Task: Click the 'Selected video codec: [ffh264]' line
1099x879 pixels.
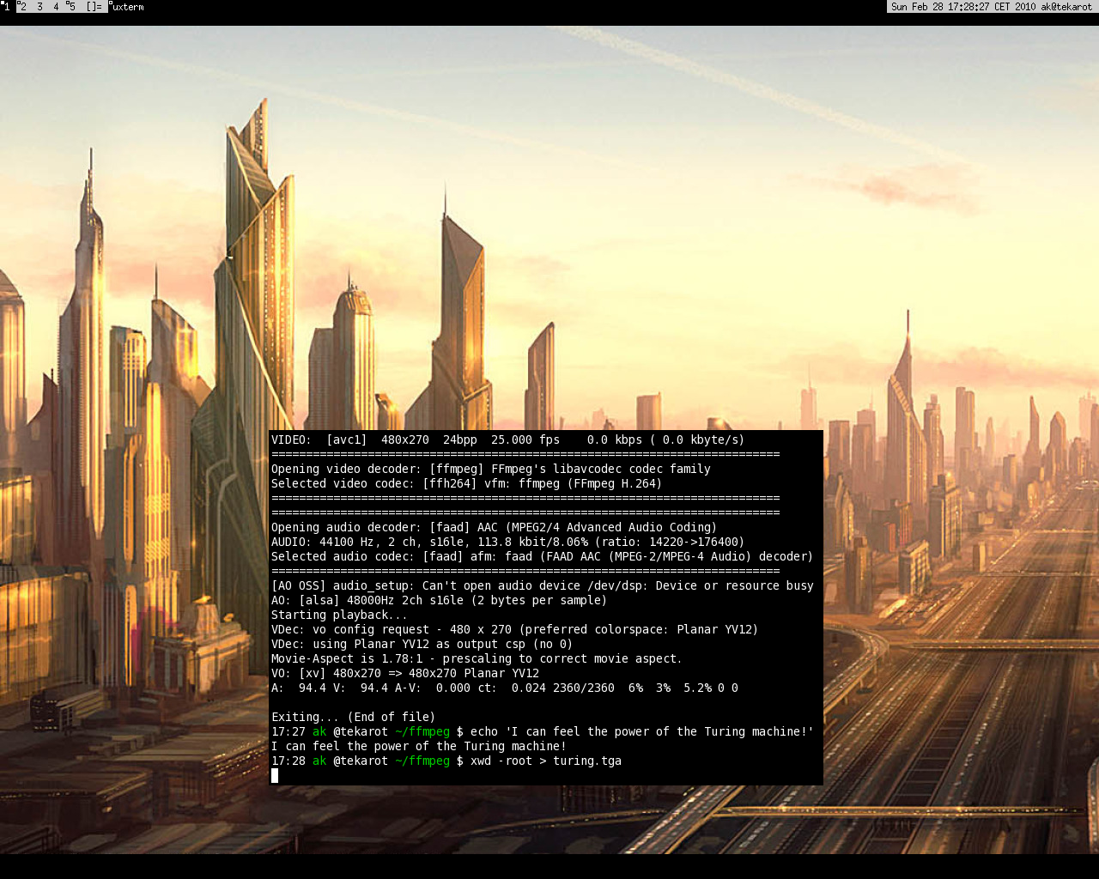Action: tap(467, 483)
